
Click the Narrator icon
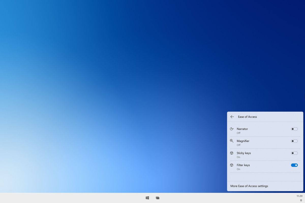232,129
